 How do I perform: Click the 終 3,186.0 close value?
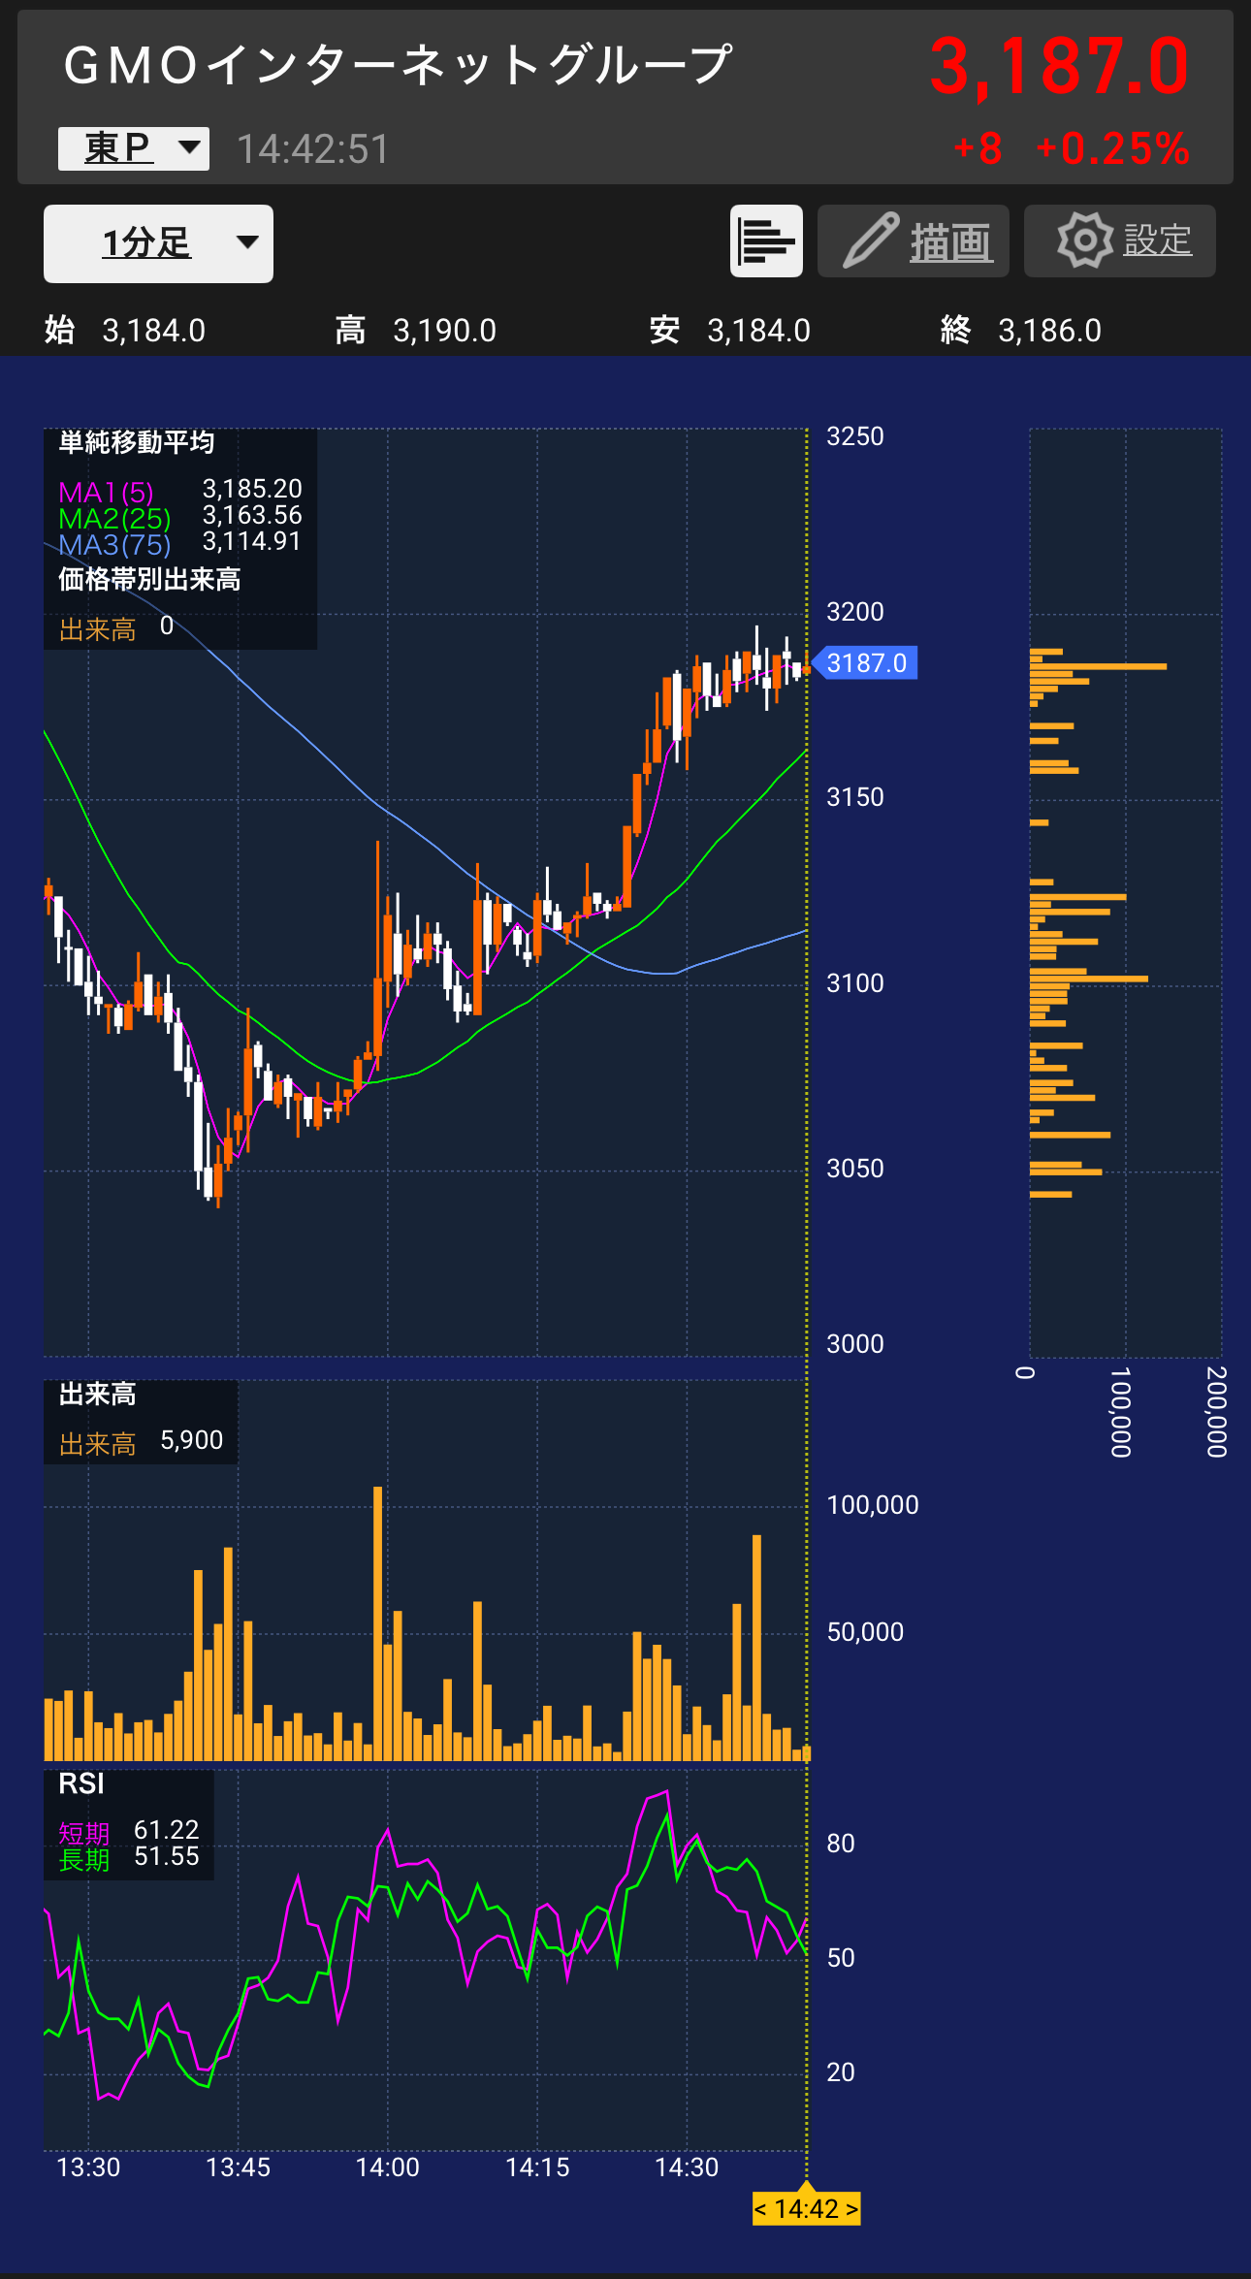click(x=1020, y=331)
